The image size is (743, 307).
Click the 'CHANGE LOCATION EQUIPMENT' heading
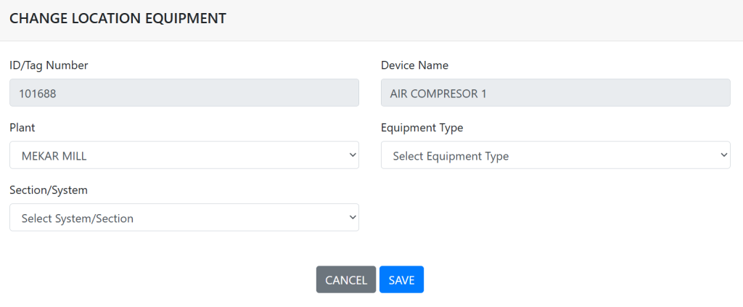[x=118, y=19]
